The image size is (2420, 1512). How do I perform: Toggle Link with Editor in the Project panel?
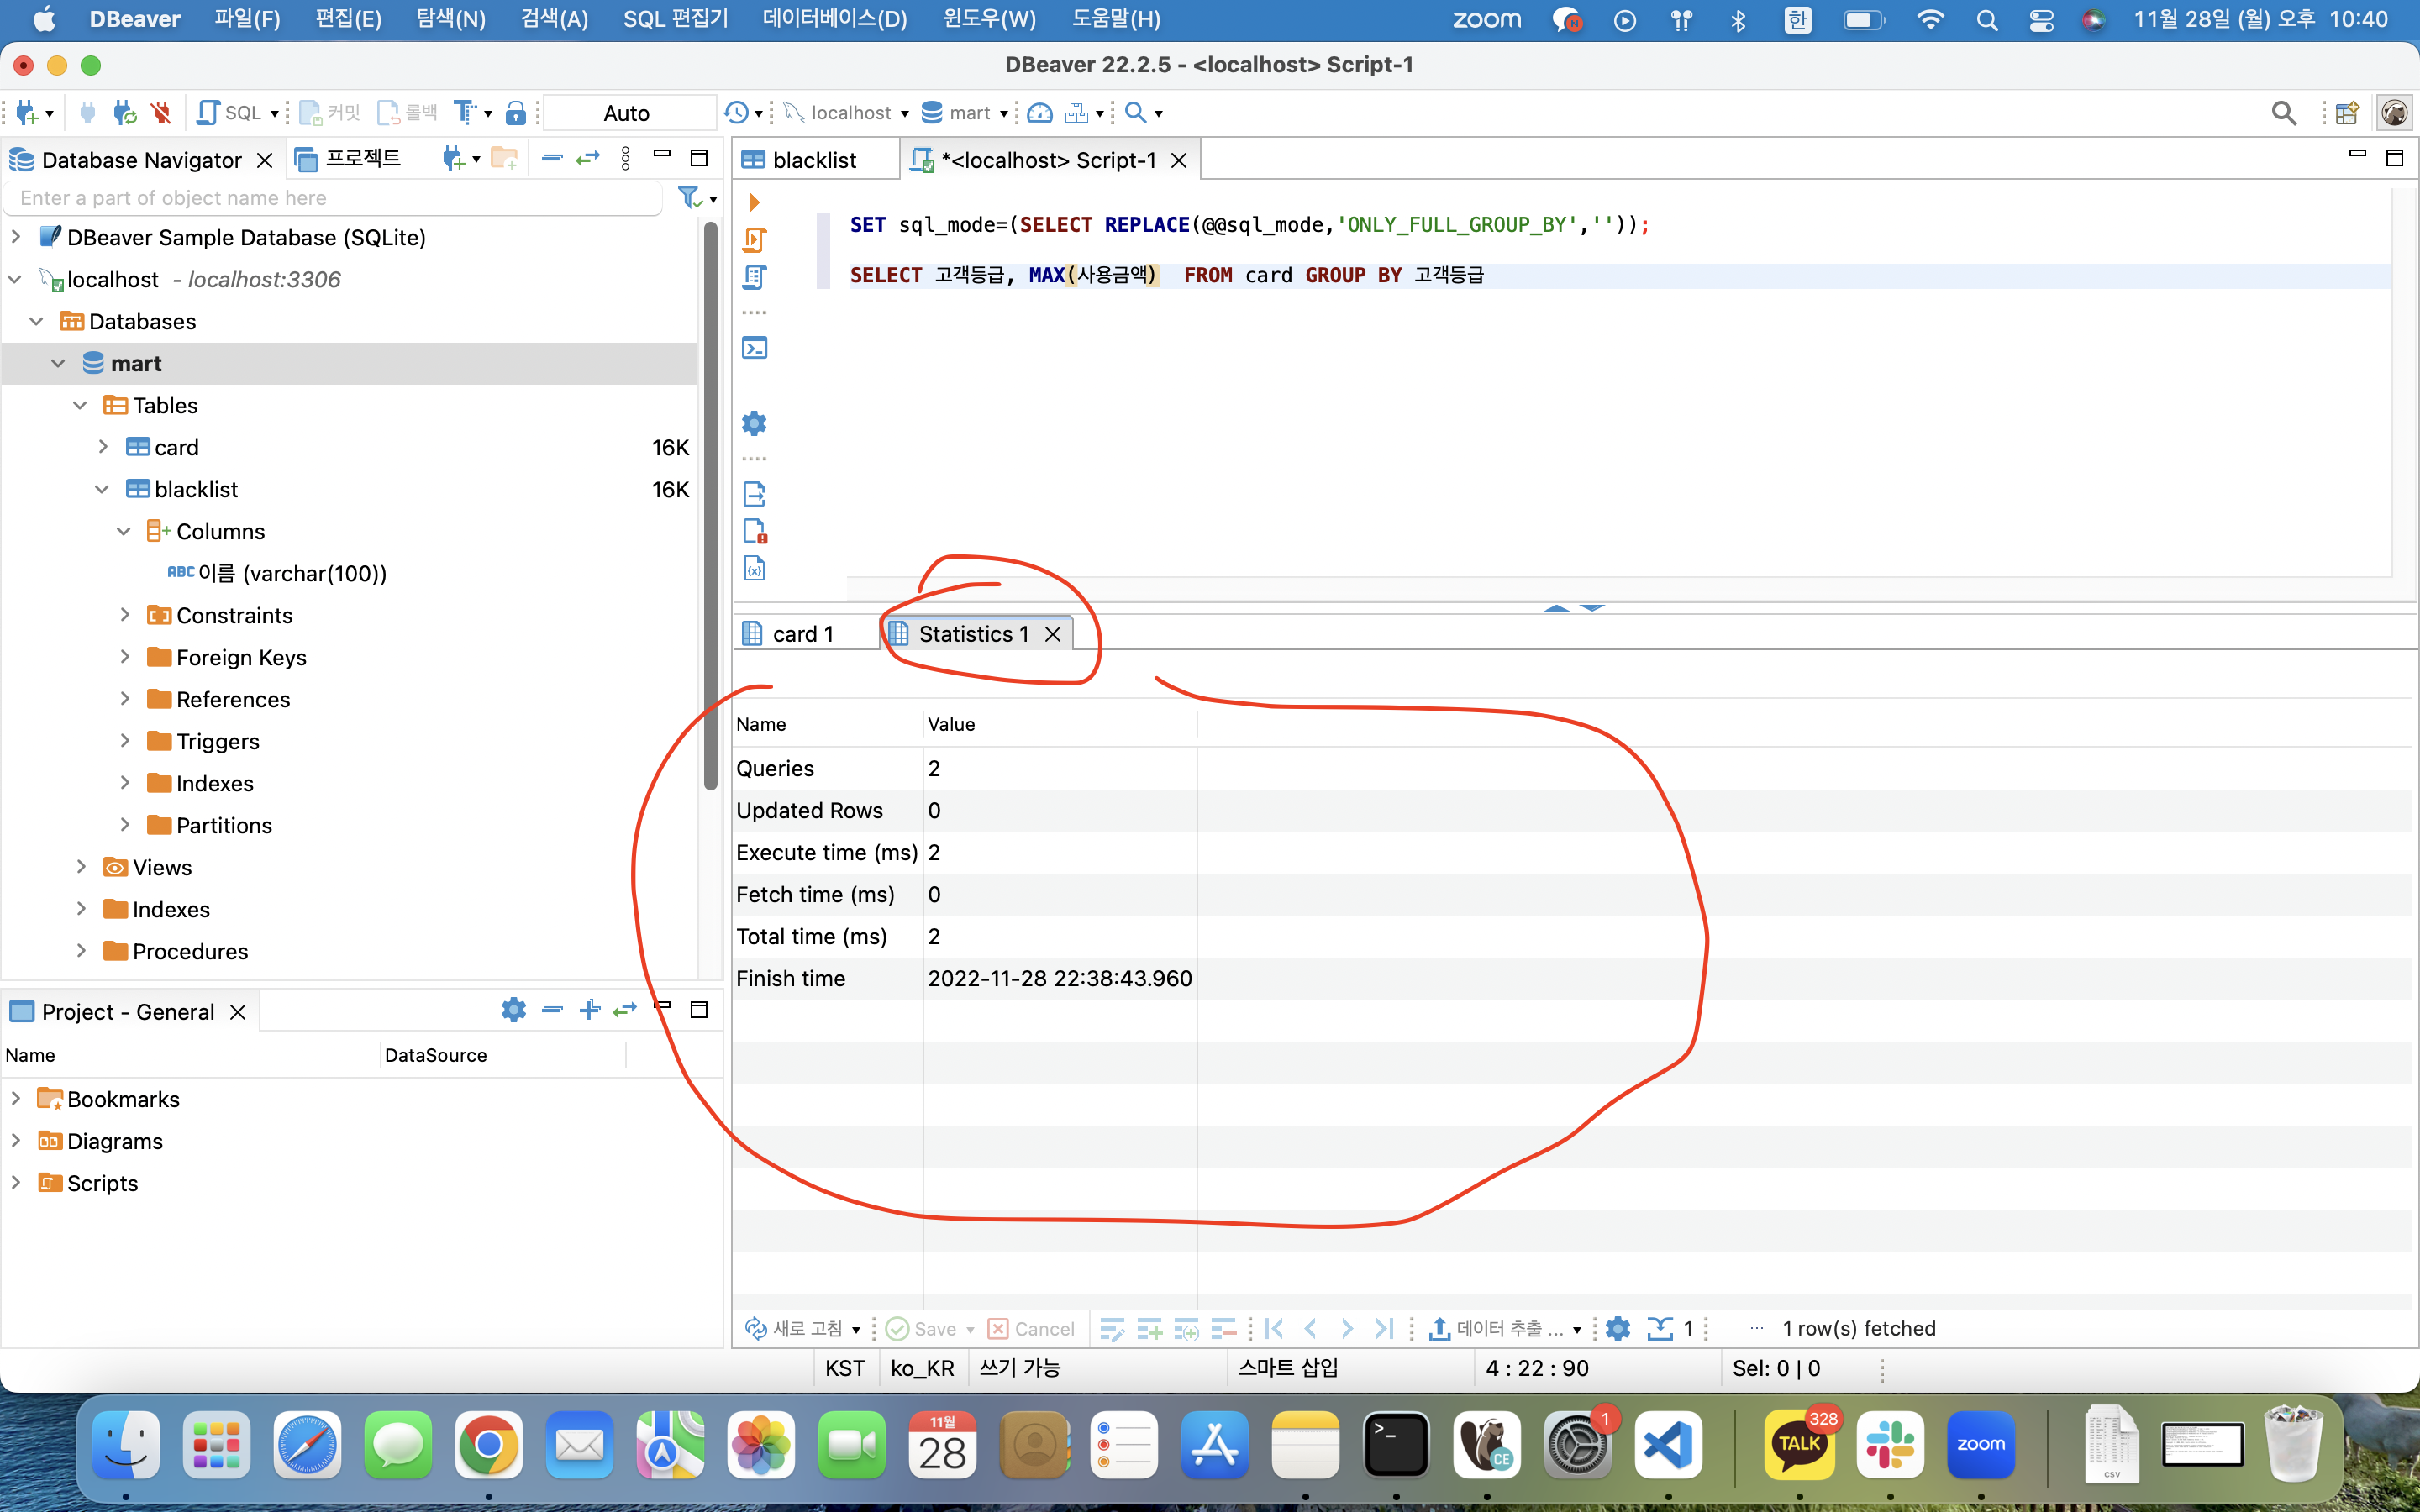(625, 1010)
